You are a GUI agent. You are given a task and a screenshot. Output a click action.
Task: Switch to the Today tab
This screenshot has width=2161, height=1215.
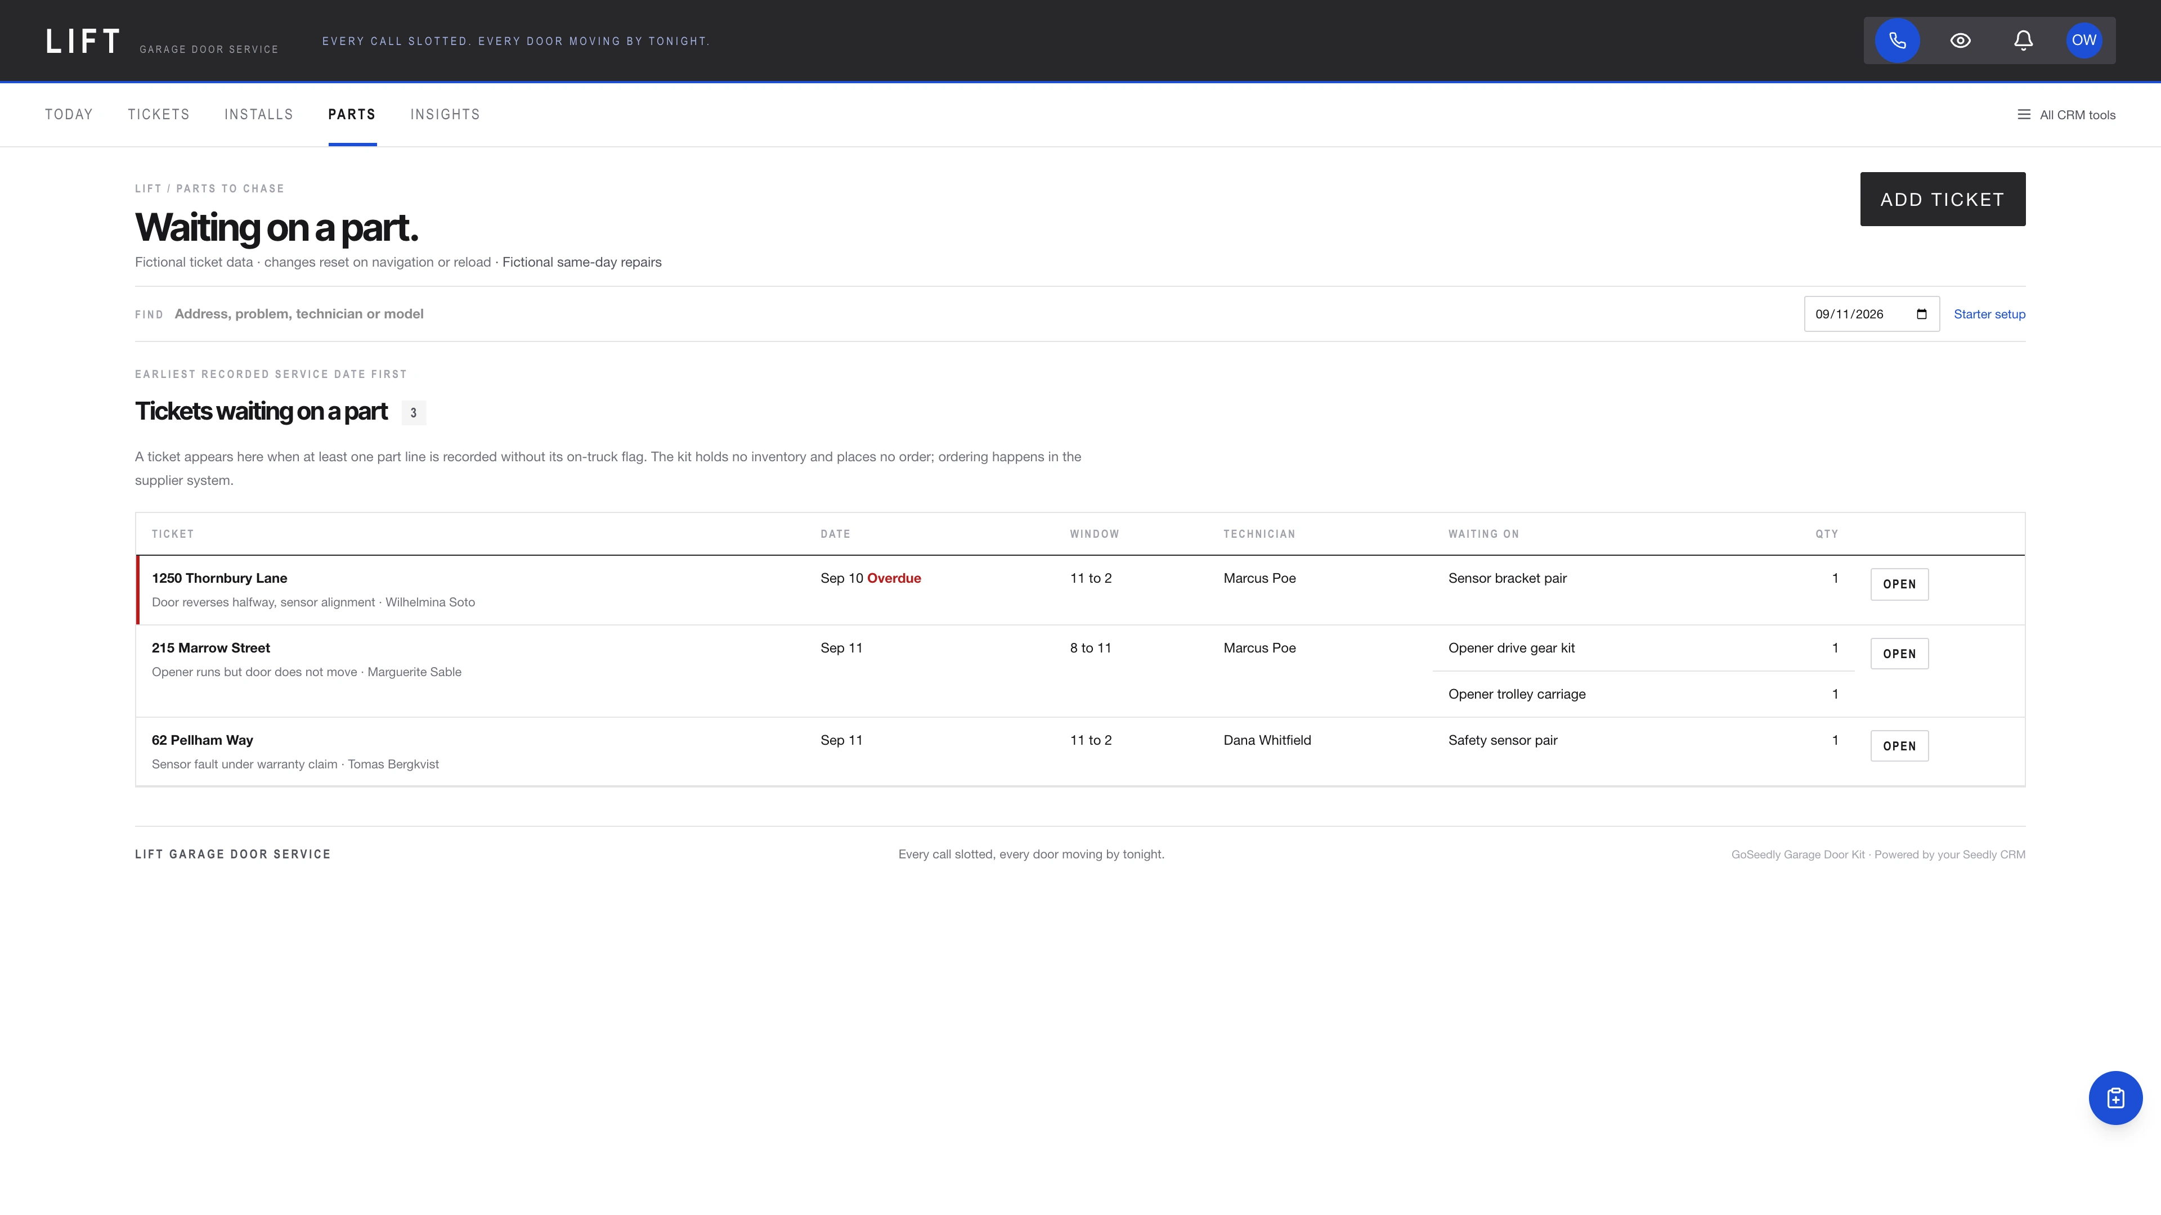pos(69,115)
